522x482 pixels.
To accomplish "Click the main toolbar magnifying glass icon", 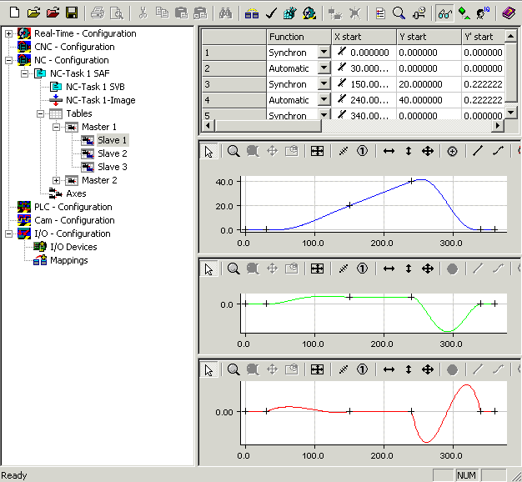I will 399,13.
